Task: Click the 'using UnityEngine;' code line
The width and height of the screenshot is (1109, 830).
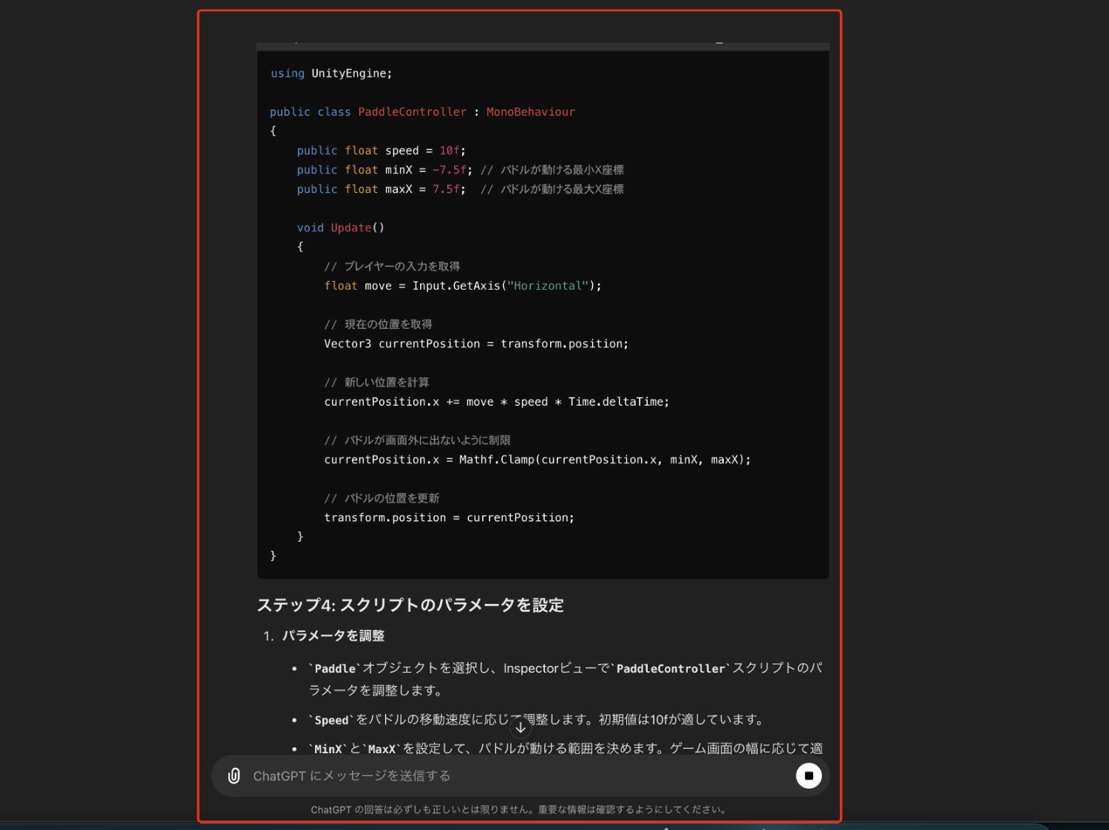Action: 331,73
